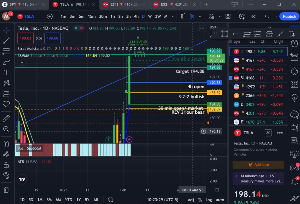
Task: Select the Magnet mode tool
Action: [x=6, y=143]
